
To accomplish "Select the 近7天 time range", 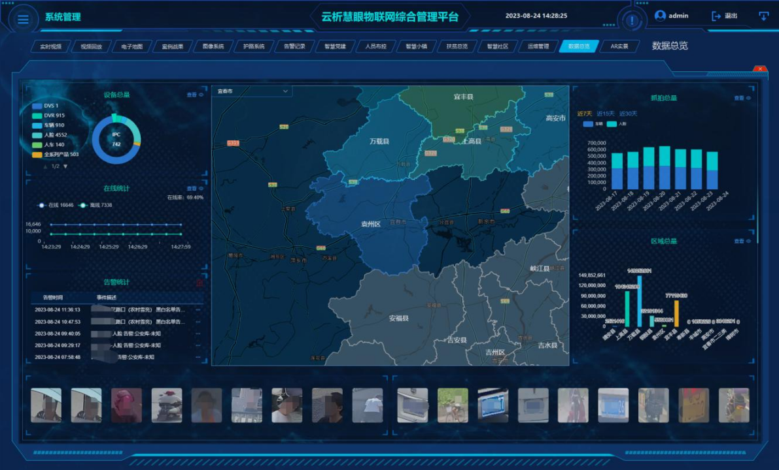I will 585,114.
